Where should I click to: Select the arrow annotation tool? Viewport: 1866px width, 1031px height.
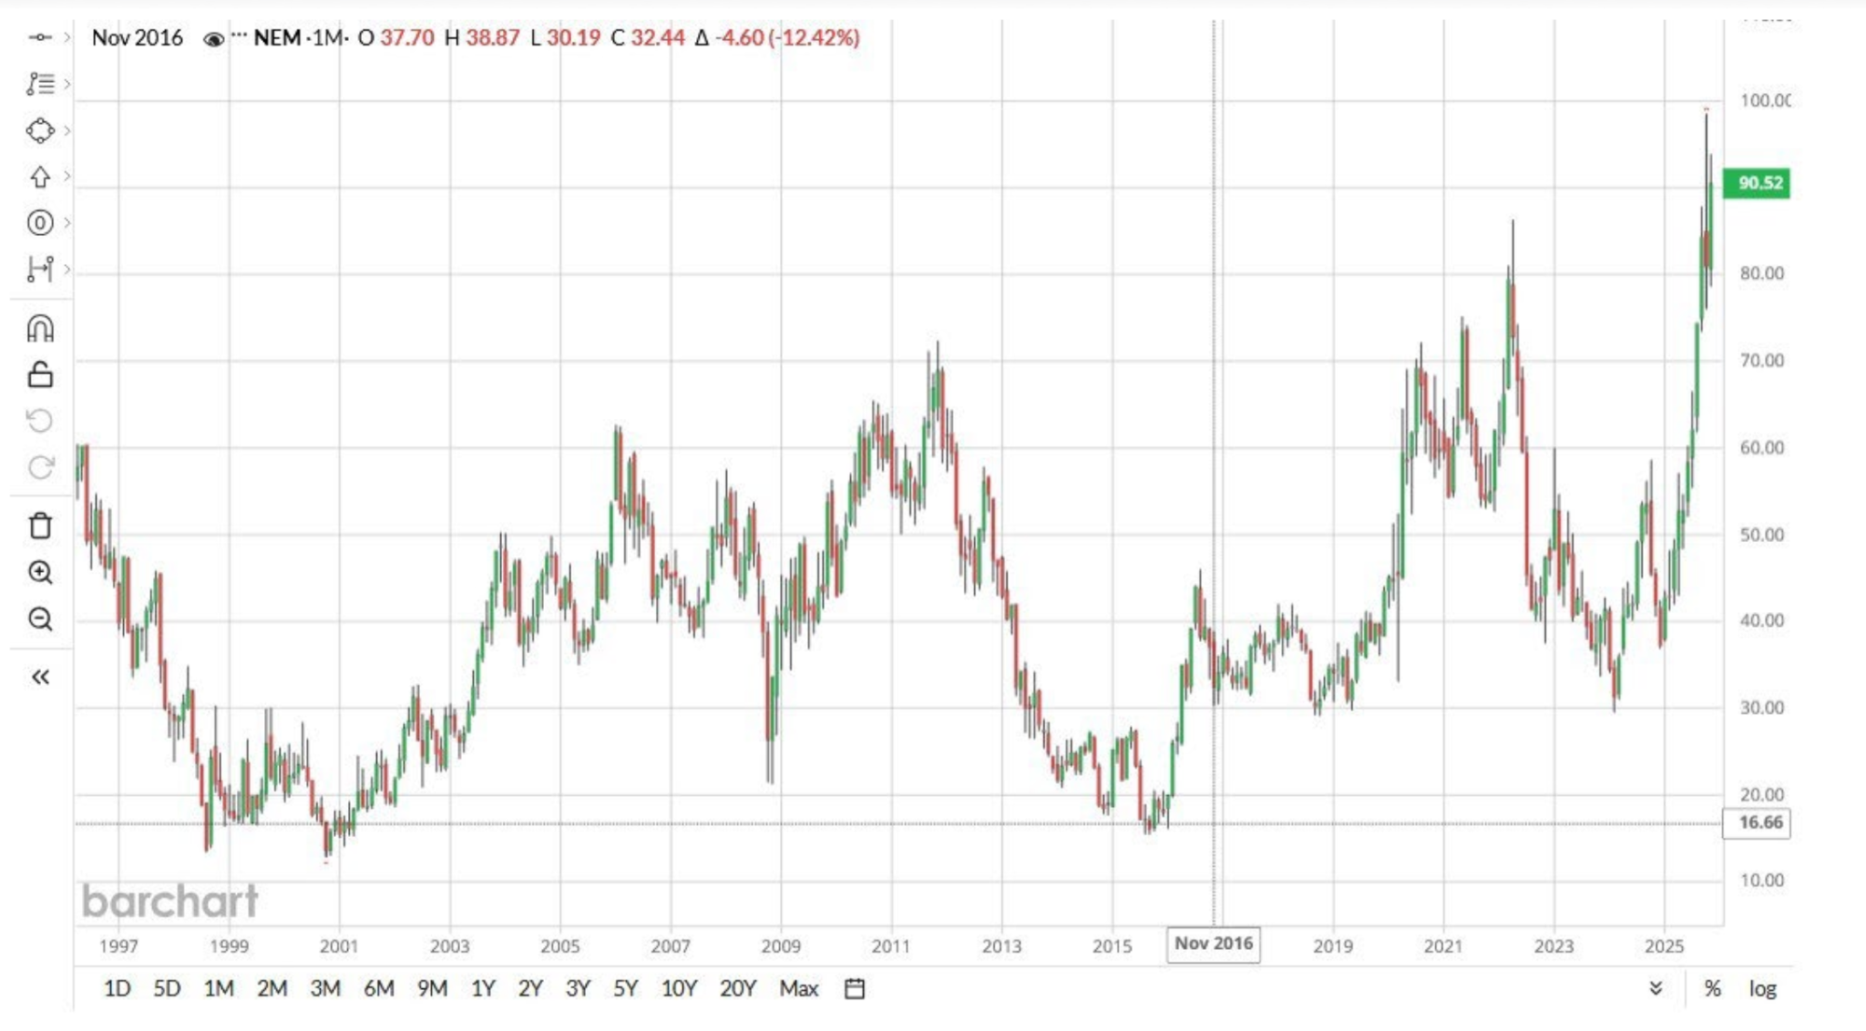point(42,177)
